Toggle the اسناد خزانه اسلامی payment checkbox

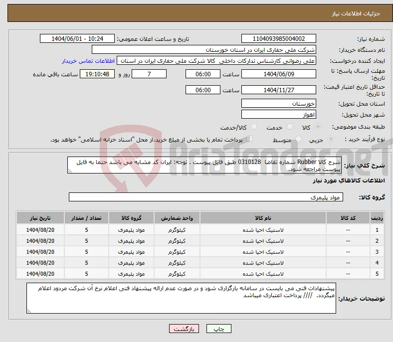click(249, 138)
